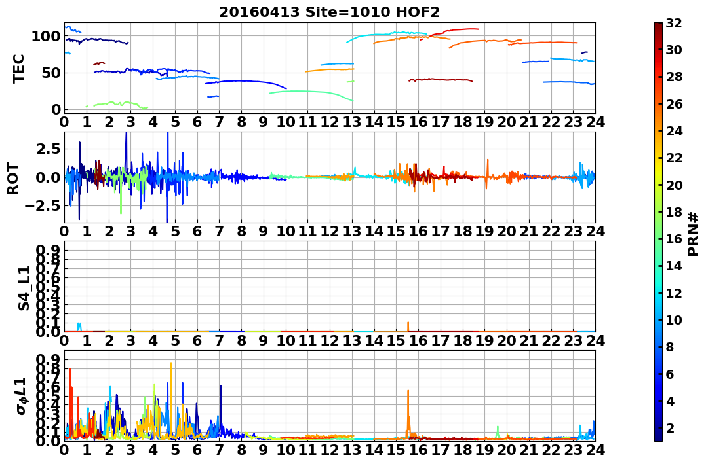
Task: Click the colorbar tick label 16
Action: 674,239
